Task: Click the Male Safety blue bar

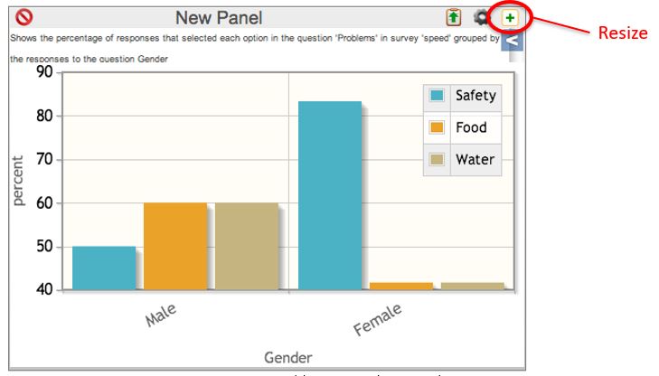Action: point(104,268)
